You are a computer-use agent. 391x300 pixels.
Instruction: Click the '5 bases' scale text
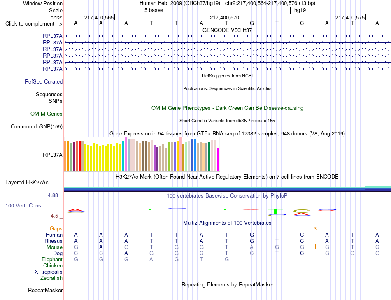(x=154, y=10)
